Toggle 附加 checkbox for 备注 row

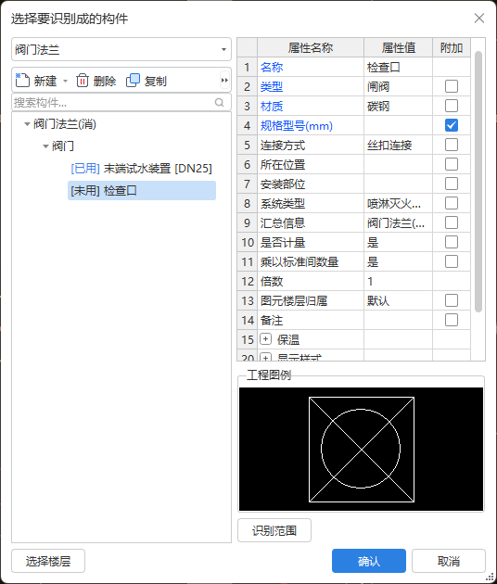coord(452,320)
